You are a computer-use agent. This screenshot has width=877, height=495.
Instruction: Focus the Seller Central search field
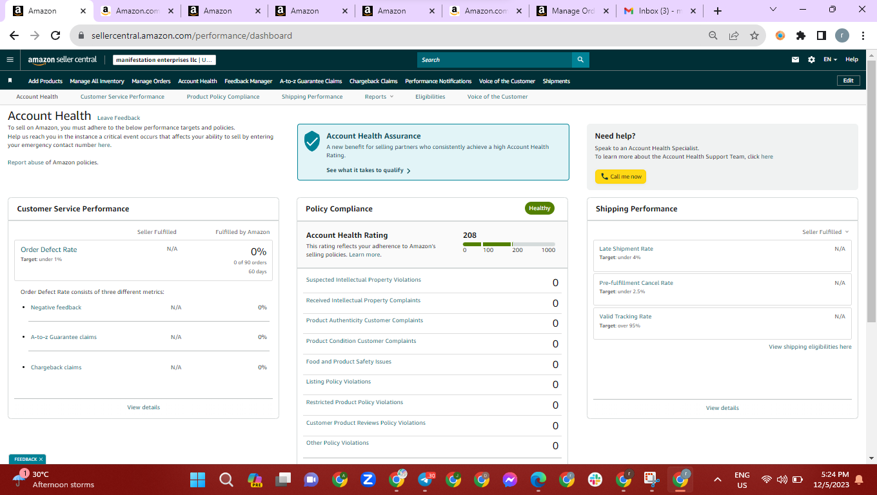pos(495,60)
